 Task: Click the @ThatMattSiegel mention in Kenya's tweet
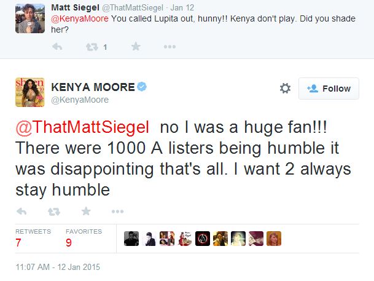click(x=82, y=127)
